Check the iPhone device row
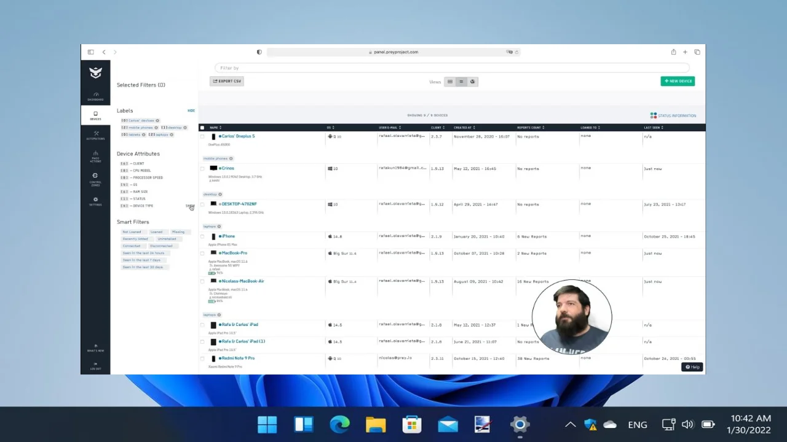Viewport: 787px width, 442px height. [202, 236]
